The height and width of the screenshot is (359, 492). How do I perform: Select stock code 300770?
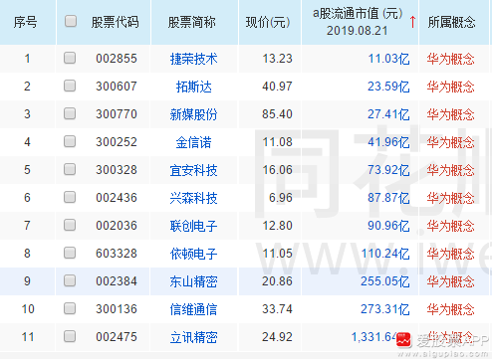coord(117,114)
